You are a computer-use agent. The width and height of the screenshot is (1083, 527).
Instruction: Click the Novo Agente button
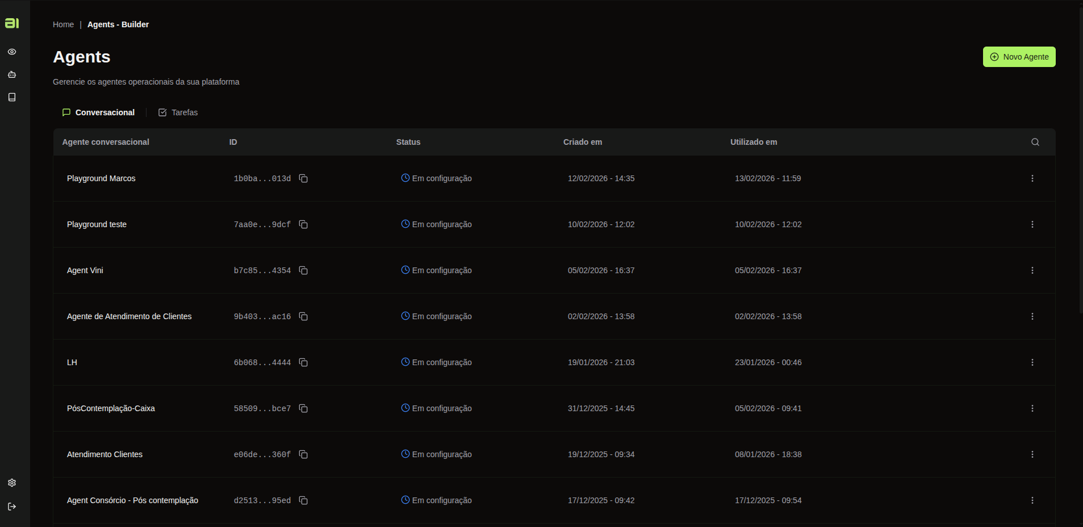[x=1019, y=57]
